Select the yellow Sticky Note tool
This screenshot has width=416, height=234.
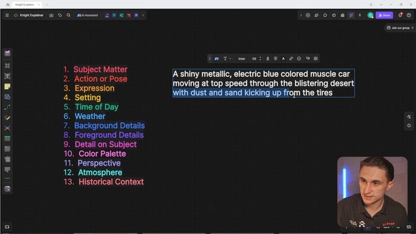point(7,86)
